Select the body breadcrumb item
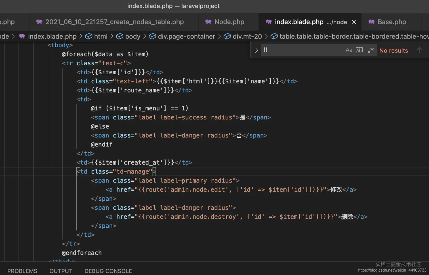 click(133, 36)
